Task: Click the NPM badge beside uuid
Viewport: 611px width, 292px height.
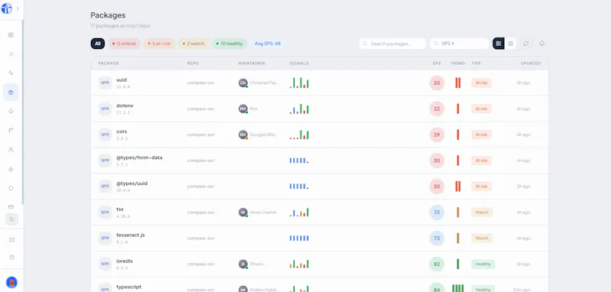Action: (105, 83)
